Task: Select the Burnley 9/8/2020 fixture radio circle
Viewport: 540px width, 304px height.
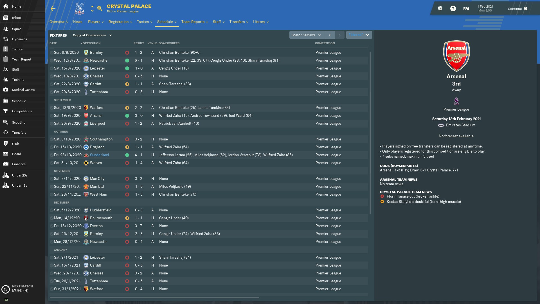Action: [51, 53]
